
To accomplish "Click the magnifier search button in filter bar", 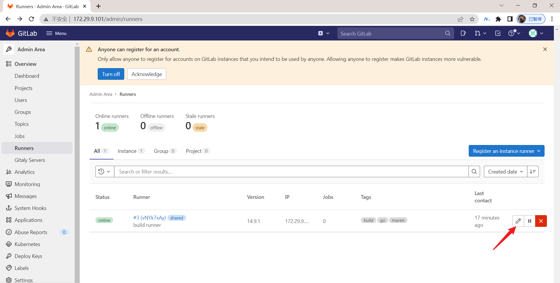I will pos(474,171).
